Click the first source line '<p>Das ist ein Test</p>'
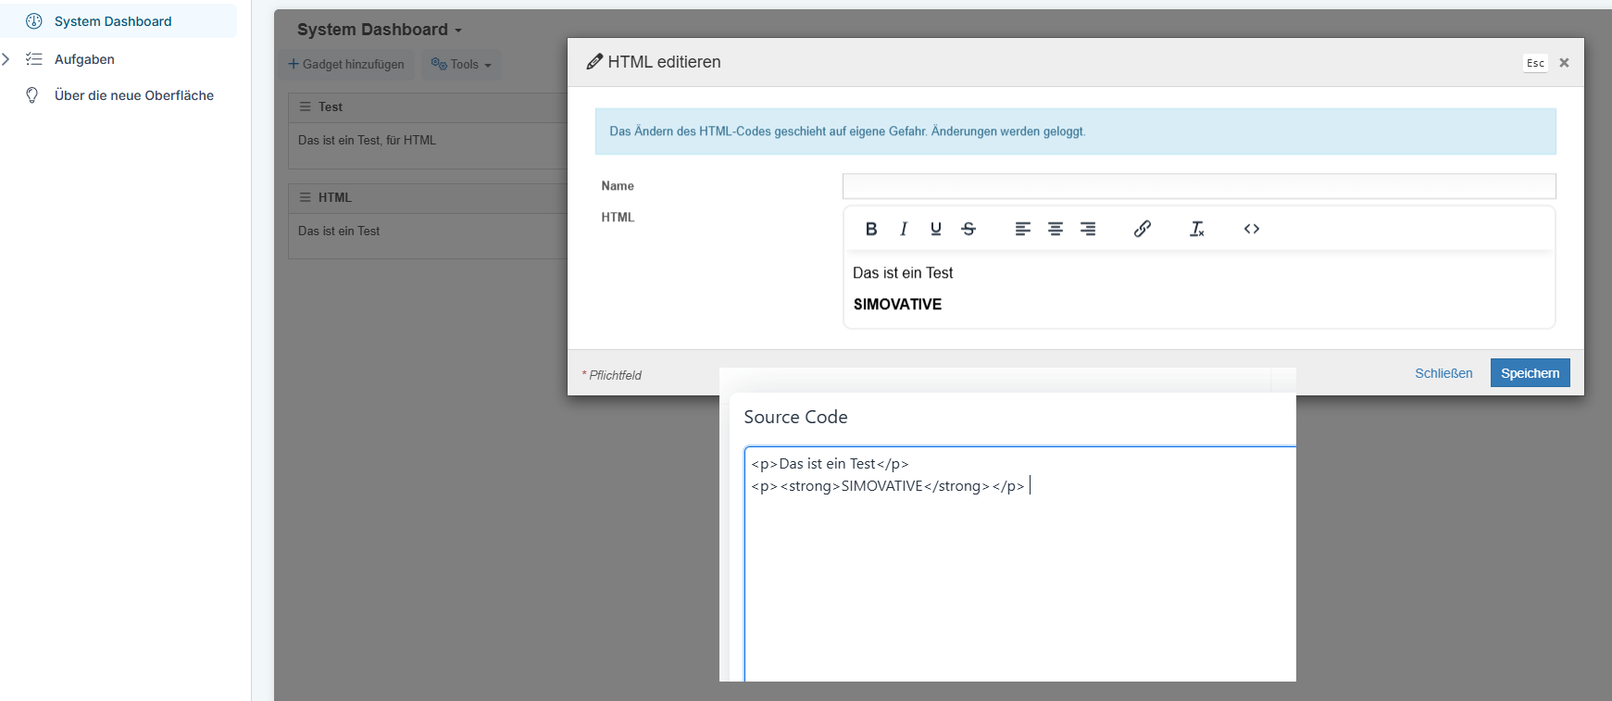This screenshot has width=1612, height=701. coord(830,463)
